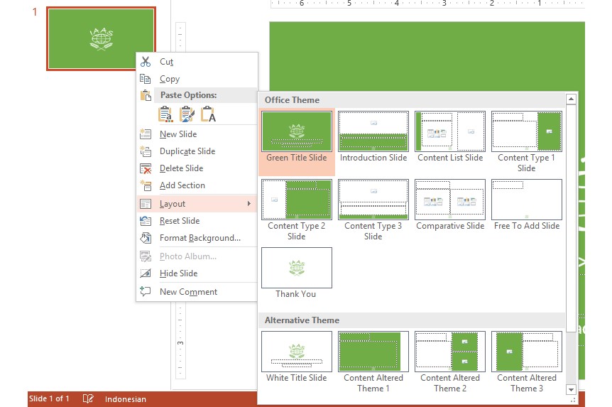Choose Keep Source Formatting paste icon
Viewport: 612px width, 407px height.
click(x=187, y=114)
